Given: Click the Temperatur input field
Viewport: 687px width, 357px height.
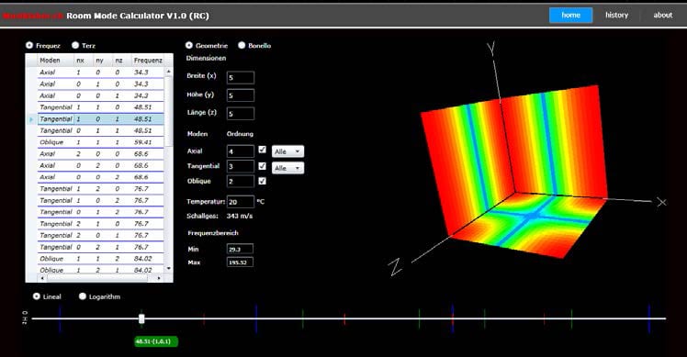Looking at the screenshot, I should click(241, 202).
